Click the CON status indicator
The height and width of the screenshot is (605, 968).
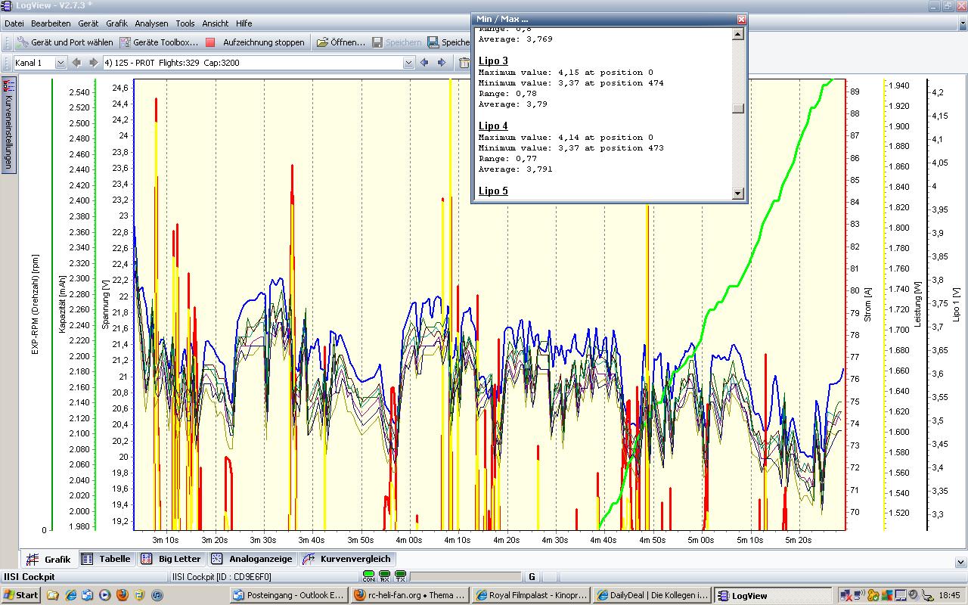tap(368, 577)
